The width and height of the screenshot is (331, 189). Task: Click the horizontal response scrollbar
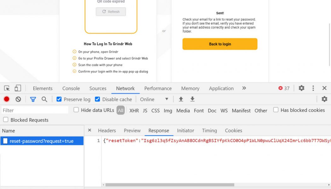coord(170,185)
